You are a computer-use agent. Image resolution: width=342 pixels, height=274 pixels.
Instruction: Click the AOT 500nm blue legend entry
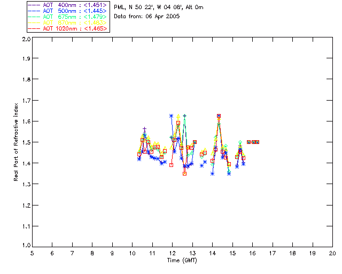68,11
